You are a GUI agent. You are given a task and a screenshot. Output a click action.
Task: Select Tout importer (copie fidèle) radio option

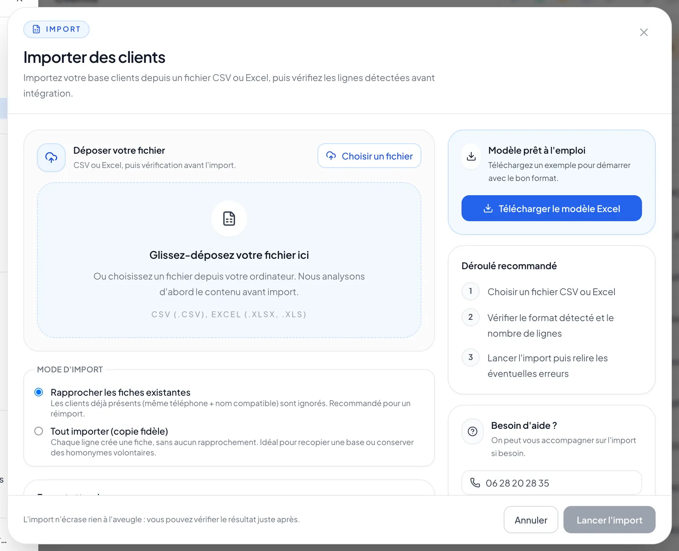pos(39,431)
